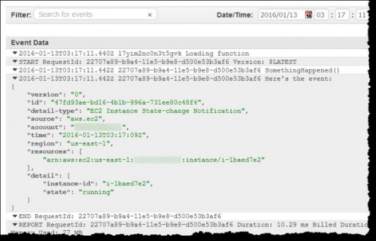The height and width of the screenshot is (241, 376).
Task: Click the Date/Time label
Action: tap(235, 15)
